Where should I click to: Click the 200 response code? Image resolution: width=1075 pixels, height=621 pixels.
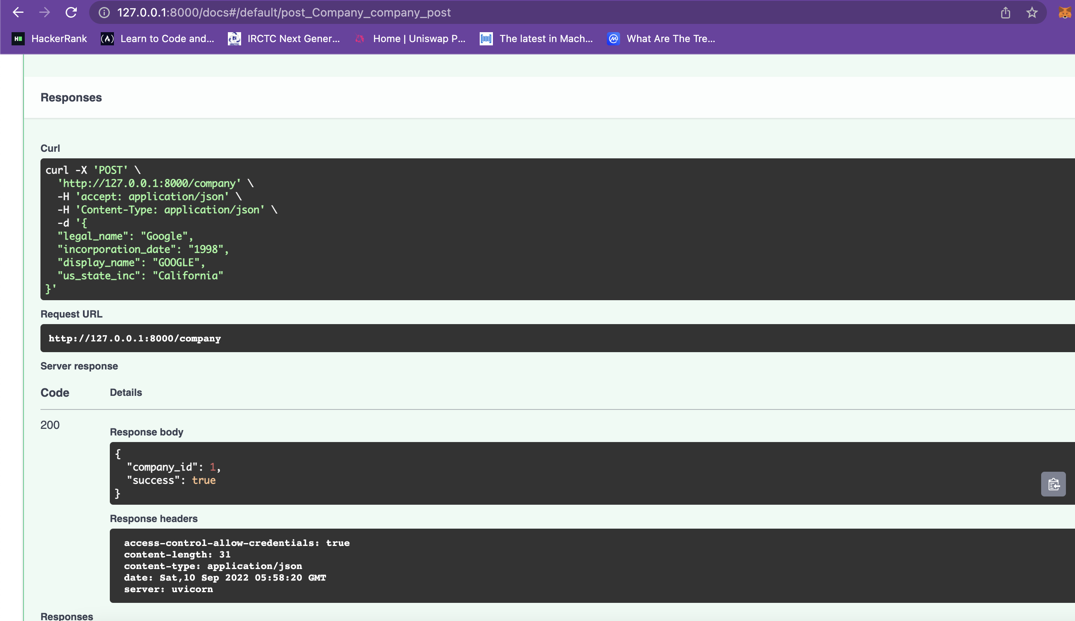(50, 425)
